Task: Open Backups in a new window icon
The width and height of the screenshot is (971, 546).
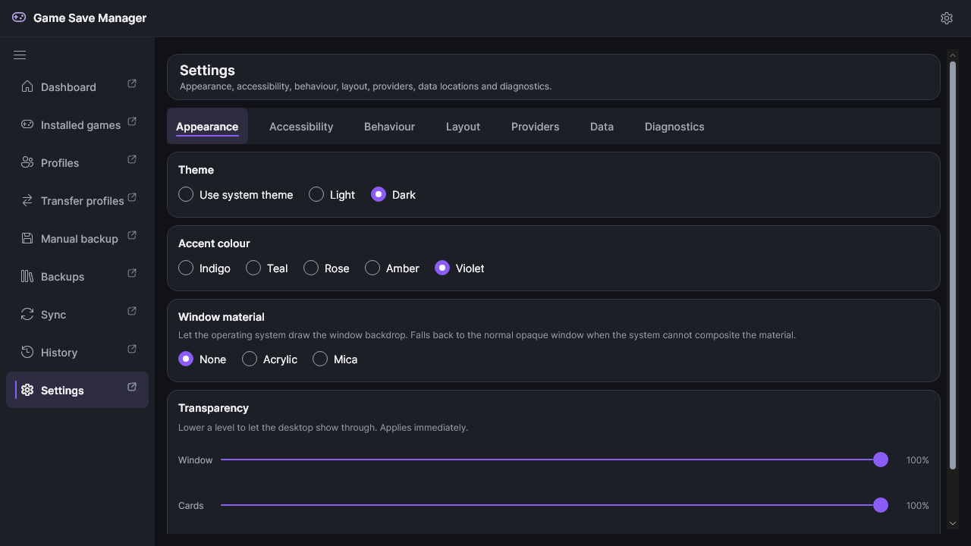Action: 132,273
